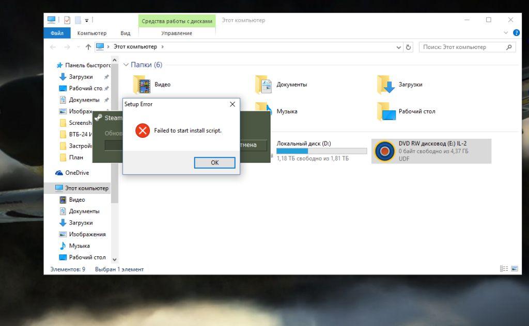This screenshot has height=326, width=529.
Task: Click the Steam logo in Steam window
Action: tap(98, 118)
